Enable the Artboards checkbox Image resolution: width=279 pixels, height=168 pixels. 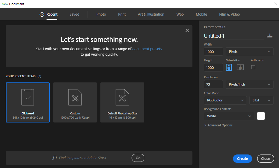pyautogui.click(x=253, y=67)
